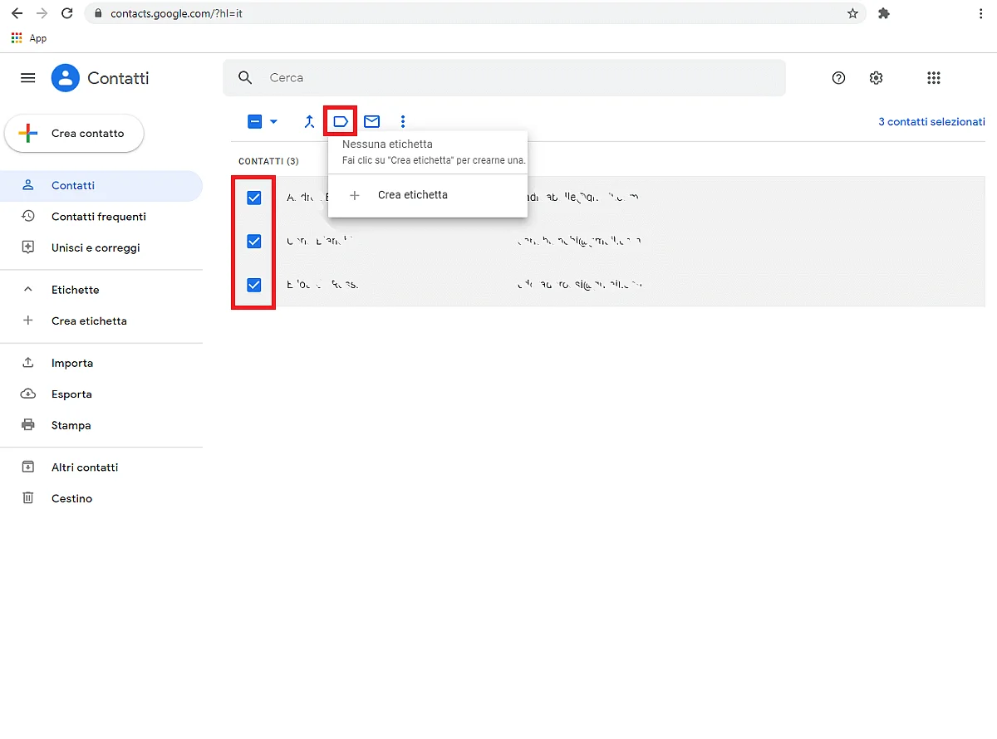This screenshot has height=739, width=997.
Task: Choose Crea etichetta in the popup menu
Action: click(428, 195)
